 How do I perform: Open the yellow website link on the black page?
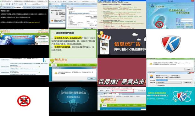34,22
